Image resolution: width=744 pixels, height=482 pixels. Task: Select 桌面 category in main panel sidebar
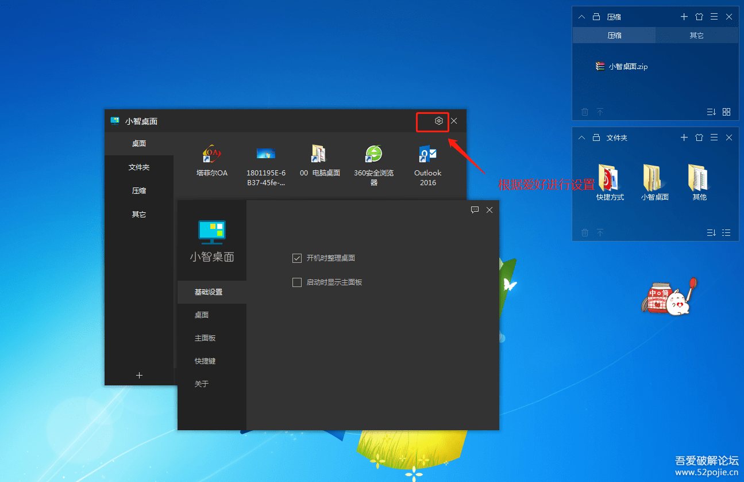[139, 144]
